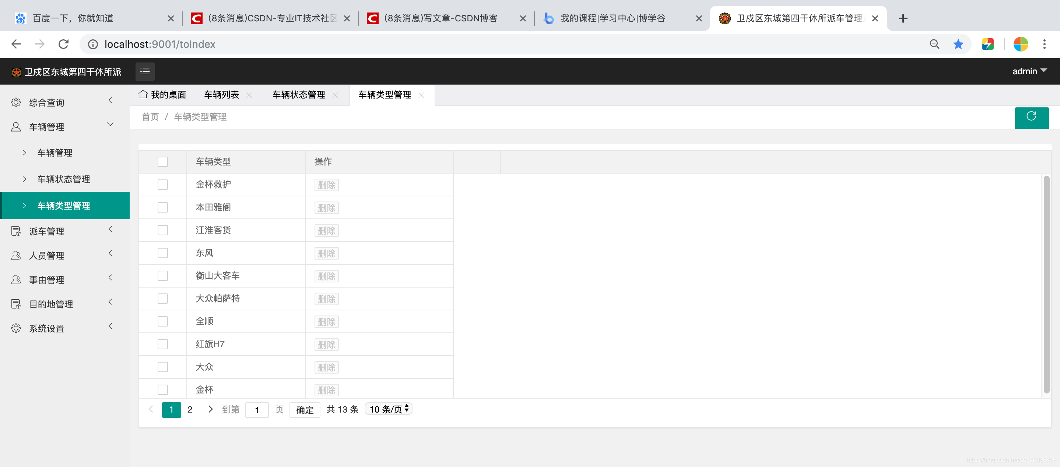Screen dimensions: 1060x467
Task: Bookmark page with the star icon
Action: coord(958,44)
